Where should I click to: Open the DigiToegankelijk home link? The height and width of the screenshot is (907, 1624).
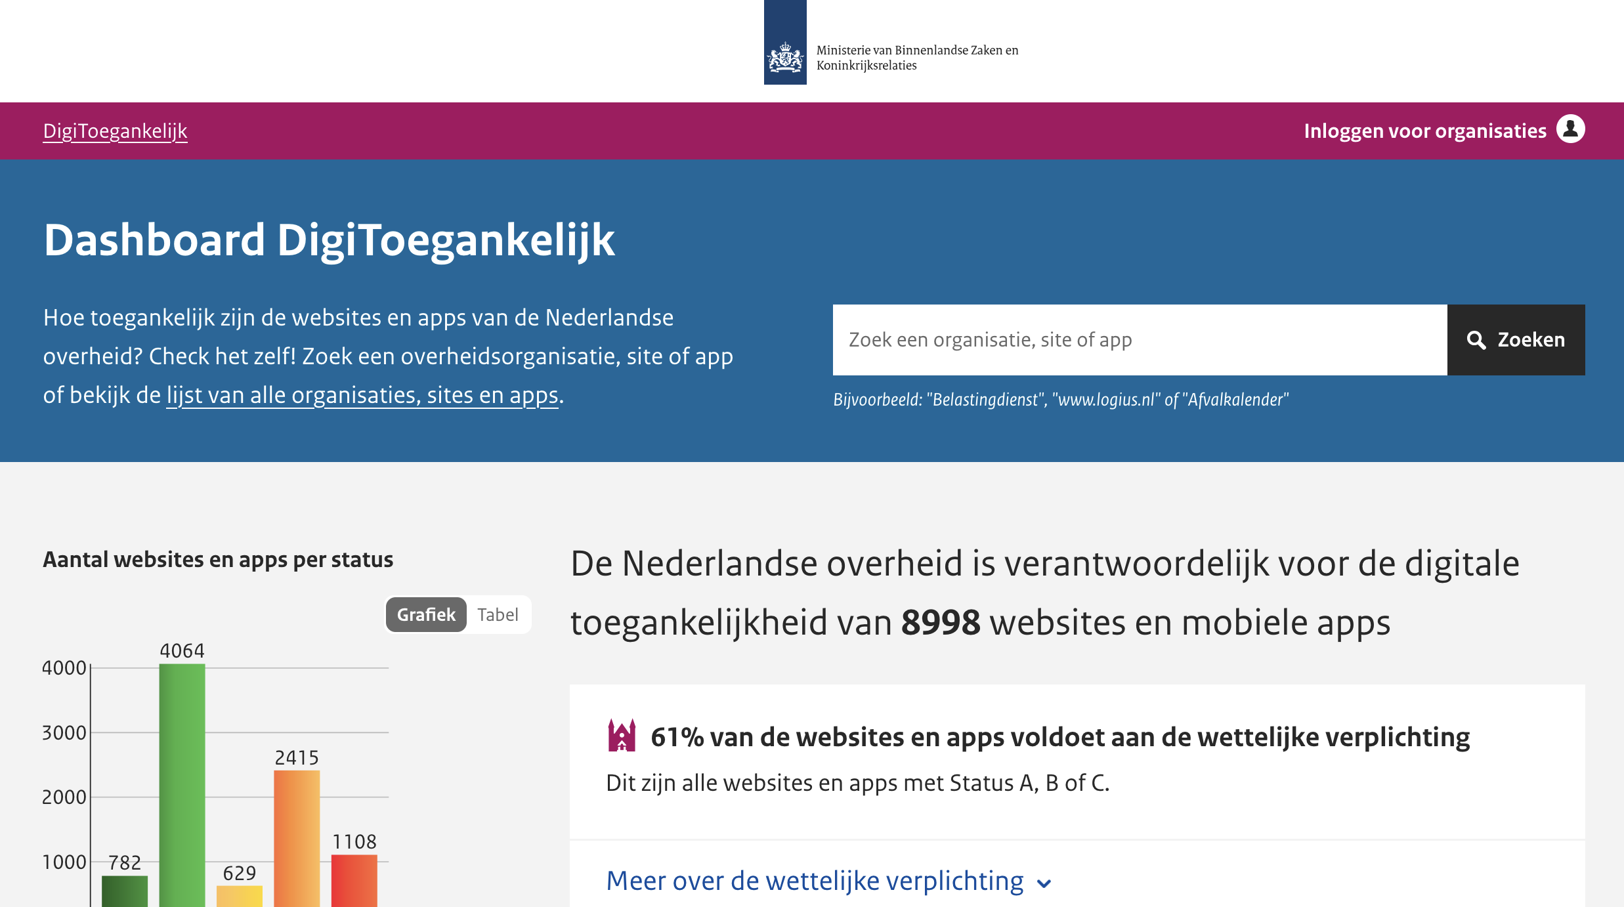click(x=115, y=131)
